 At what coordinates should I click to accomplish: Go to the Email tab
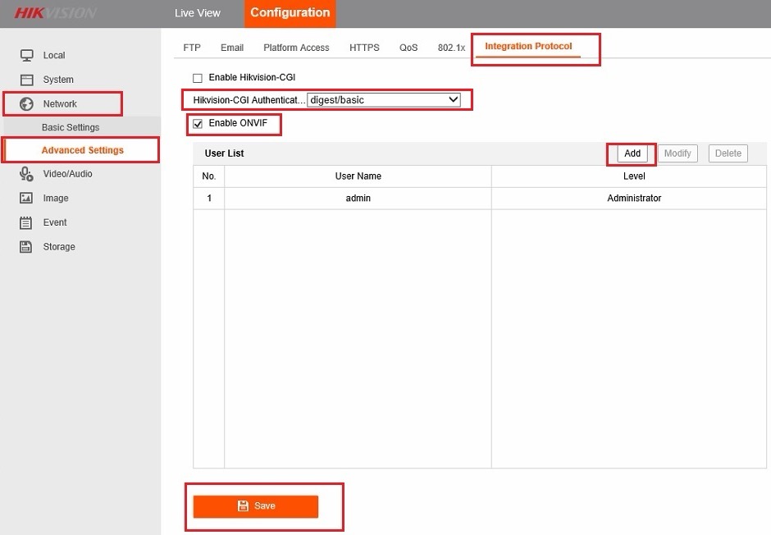pyautogui.click(x=232, y=48)
